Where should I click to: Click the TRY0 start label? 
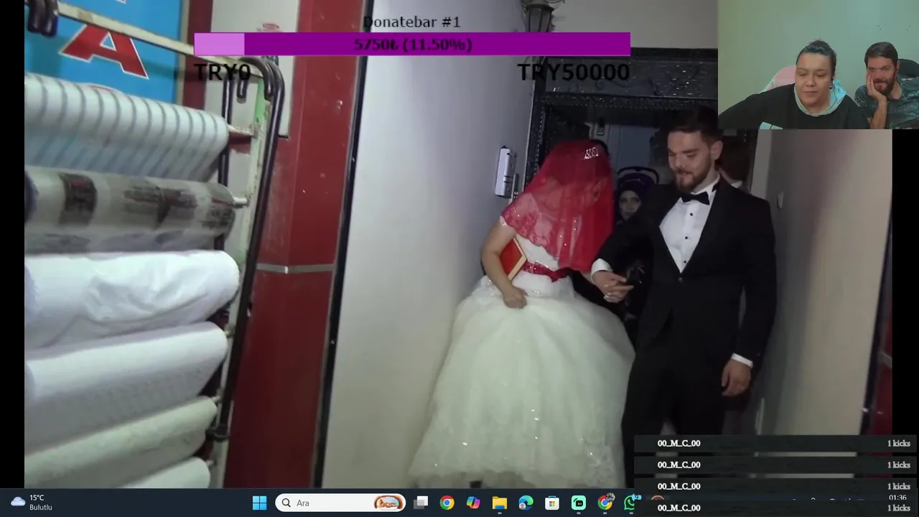coord(222,73)
